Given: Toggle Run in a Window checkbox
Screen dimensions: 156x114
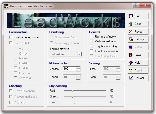Looking at the screenshot, I should (x=91, y=36).
